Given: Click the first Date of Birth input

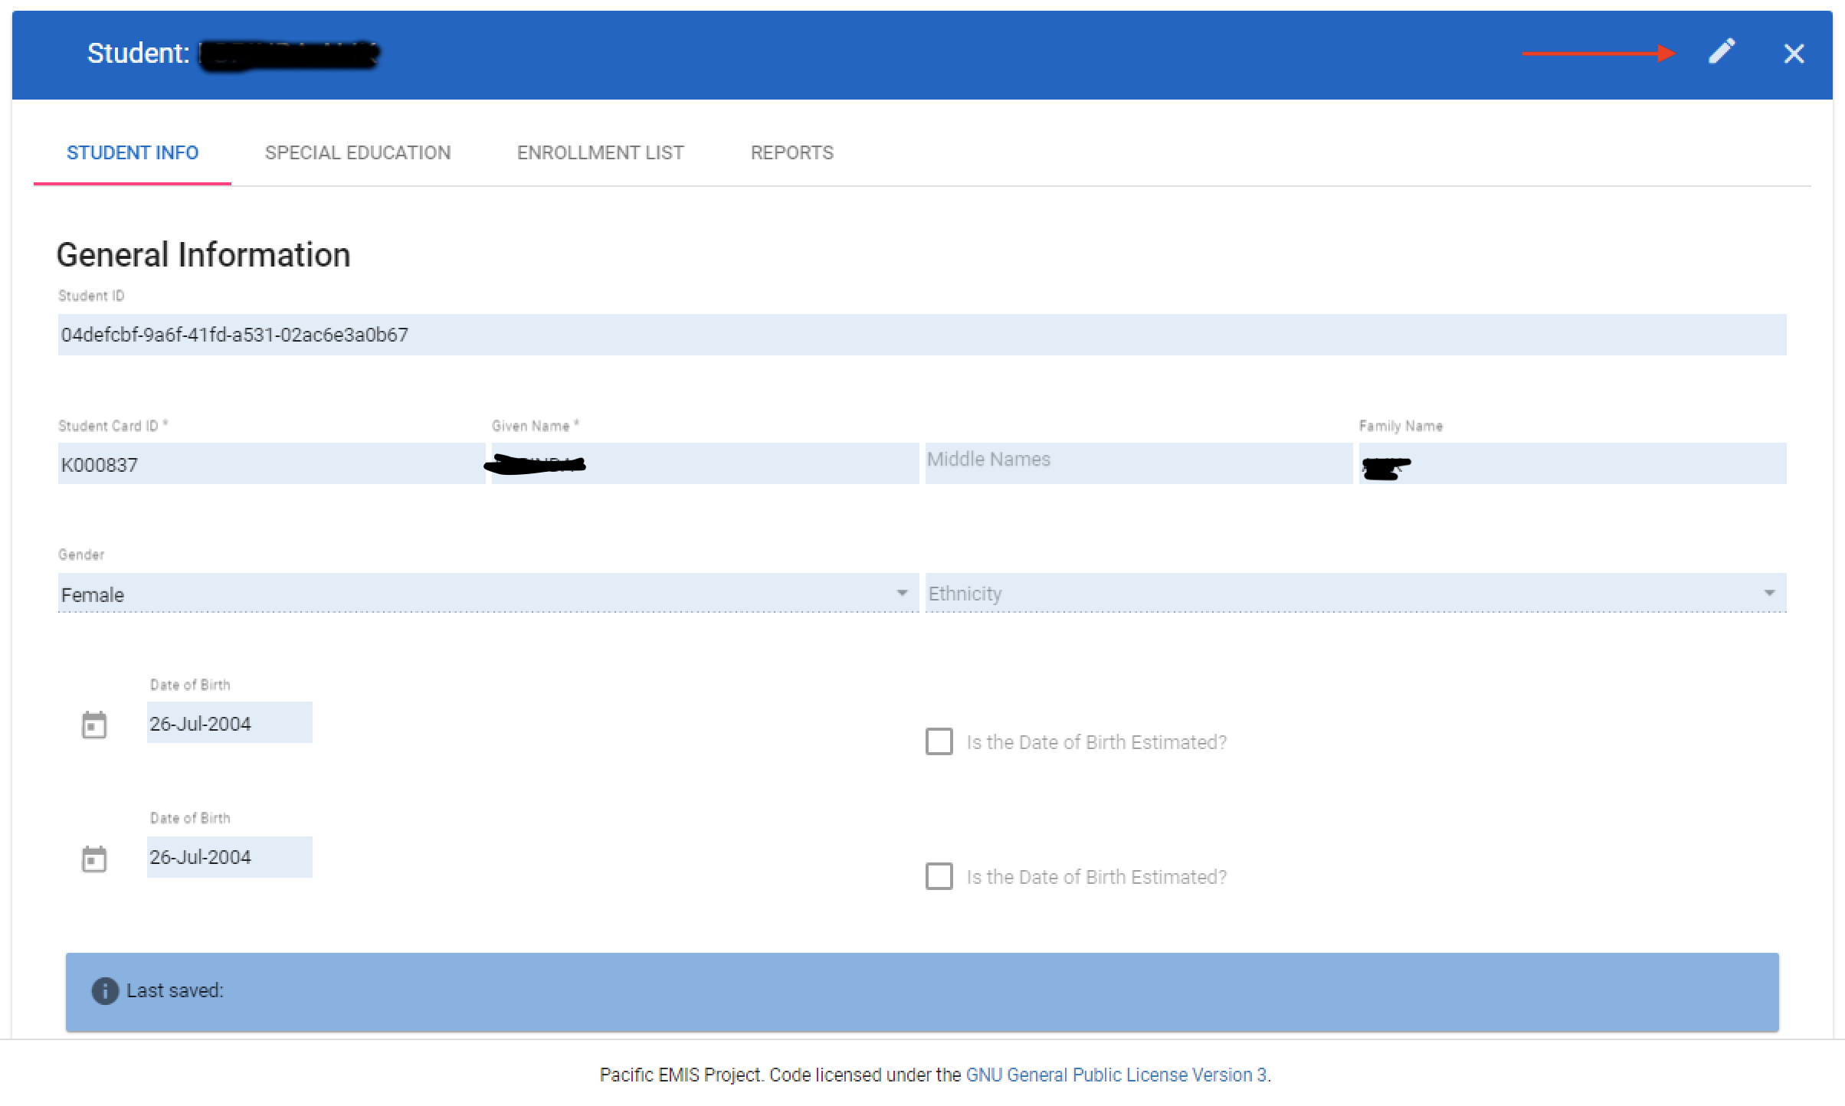Looking at the screenshot, I should 228,723.
